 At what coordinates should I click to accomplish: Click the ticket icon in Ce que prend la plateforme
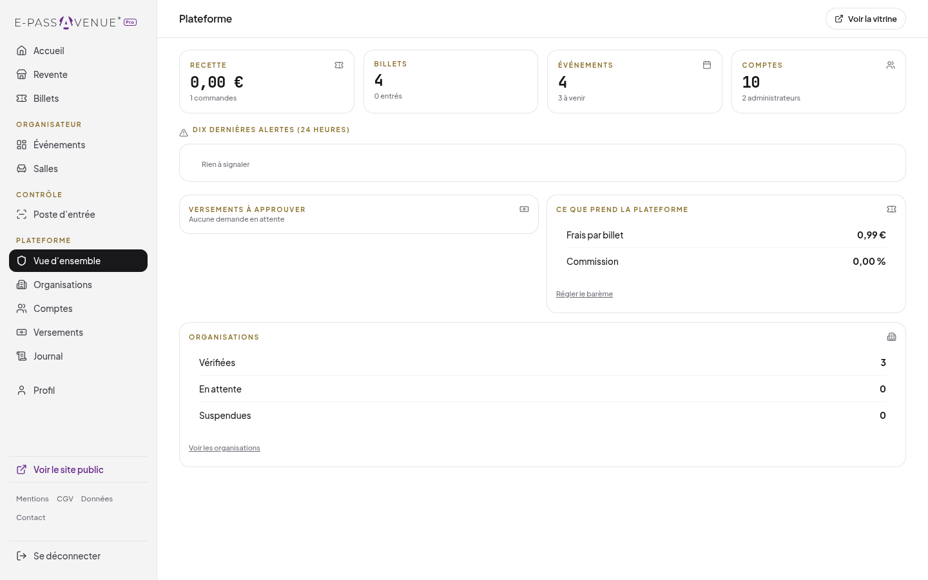click(892, 209)
